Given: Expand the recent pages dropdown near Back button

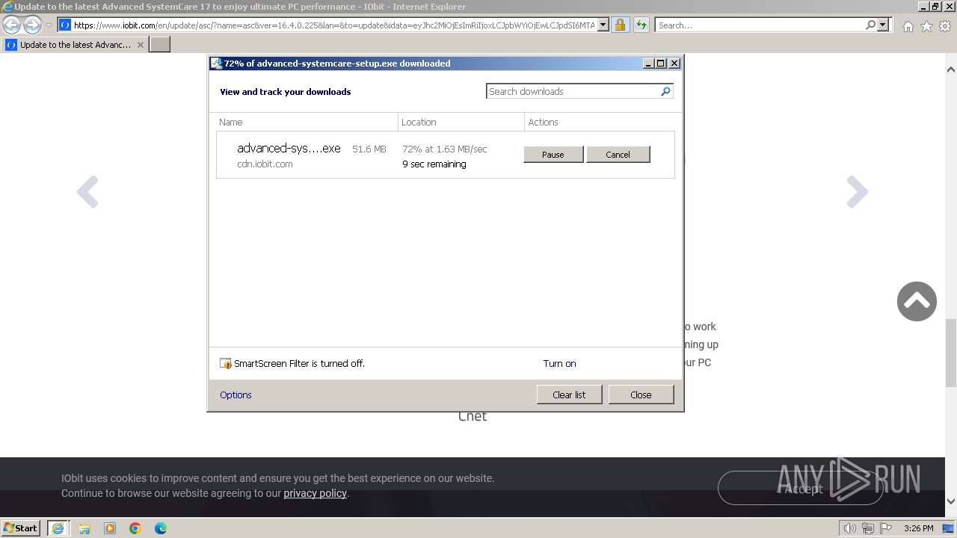Looking at the screenshot, I should coord(49,25).
